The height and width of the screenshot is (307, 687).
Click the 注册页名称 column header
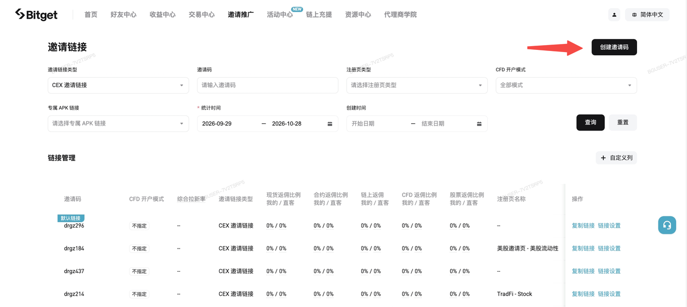[511, 199]
